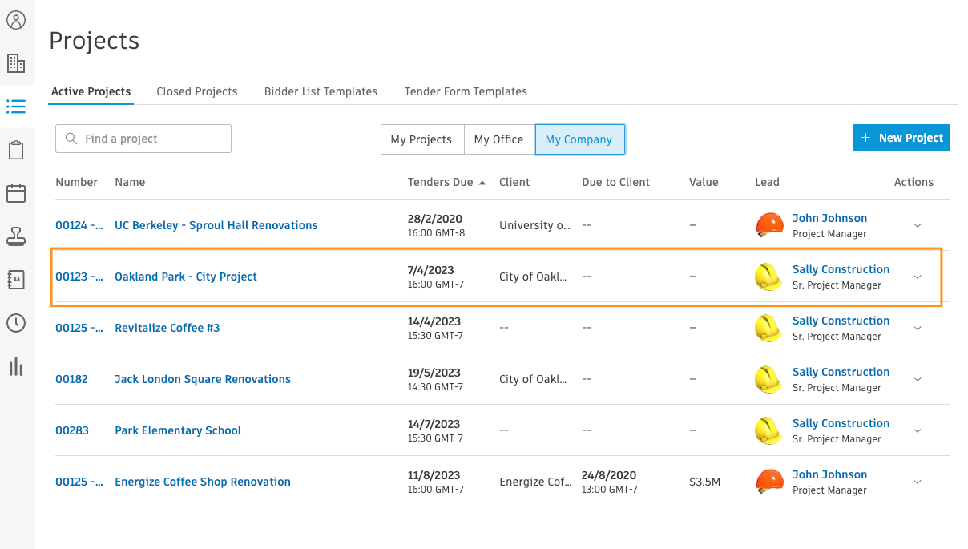Click the Find a project search field

click(x=143, y=139)
